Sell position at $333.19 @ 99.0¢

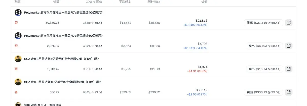263,92
